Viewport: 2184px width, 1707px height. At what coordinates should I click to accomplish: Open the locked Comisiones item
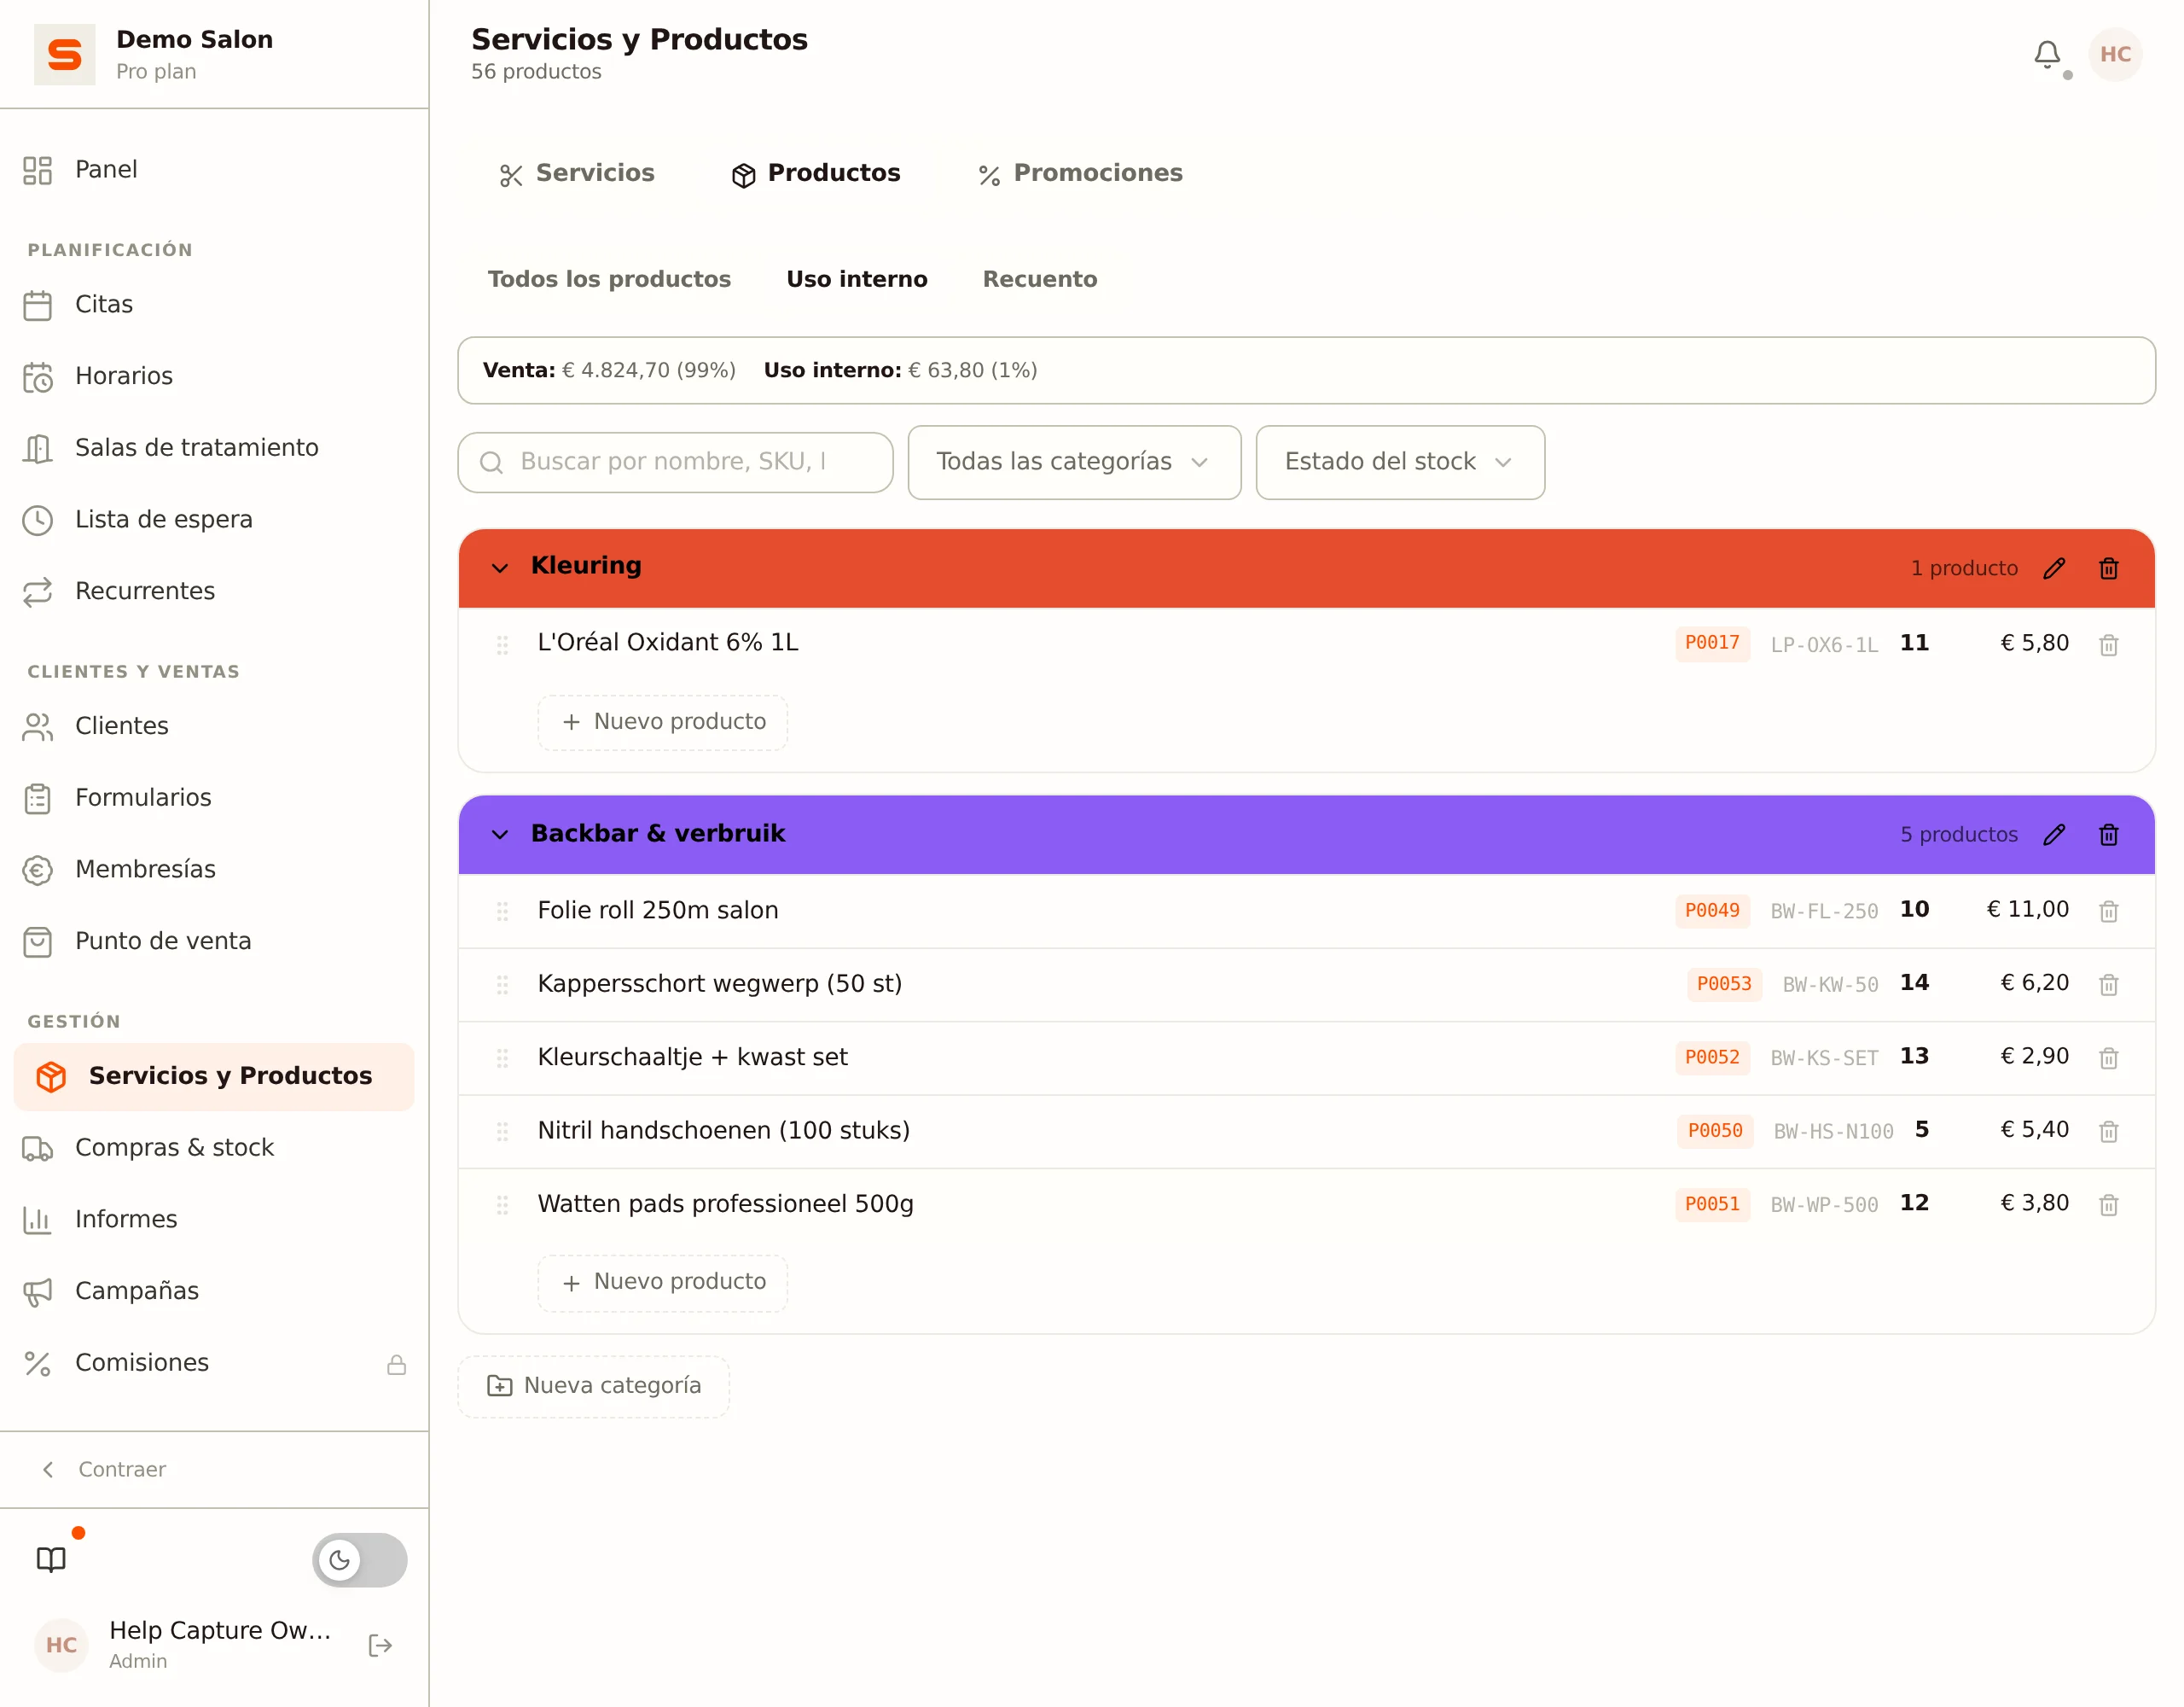click(x=214, y=1363)
